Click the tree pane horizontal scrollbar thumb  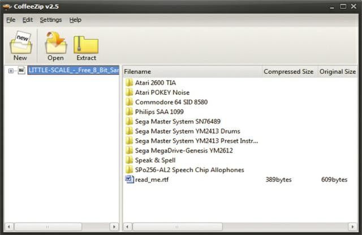click(x=48, y=227)
